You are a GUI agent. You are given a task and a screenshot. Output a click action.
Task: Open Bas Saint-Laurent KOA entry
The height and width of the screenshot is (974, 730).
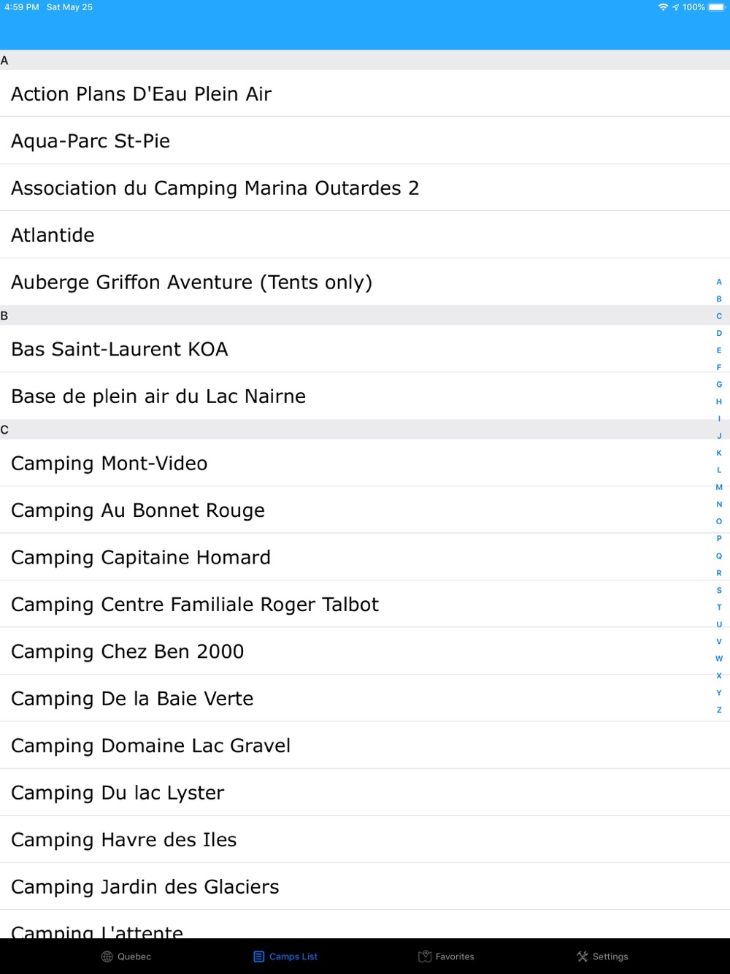coord(120,349)
